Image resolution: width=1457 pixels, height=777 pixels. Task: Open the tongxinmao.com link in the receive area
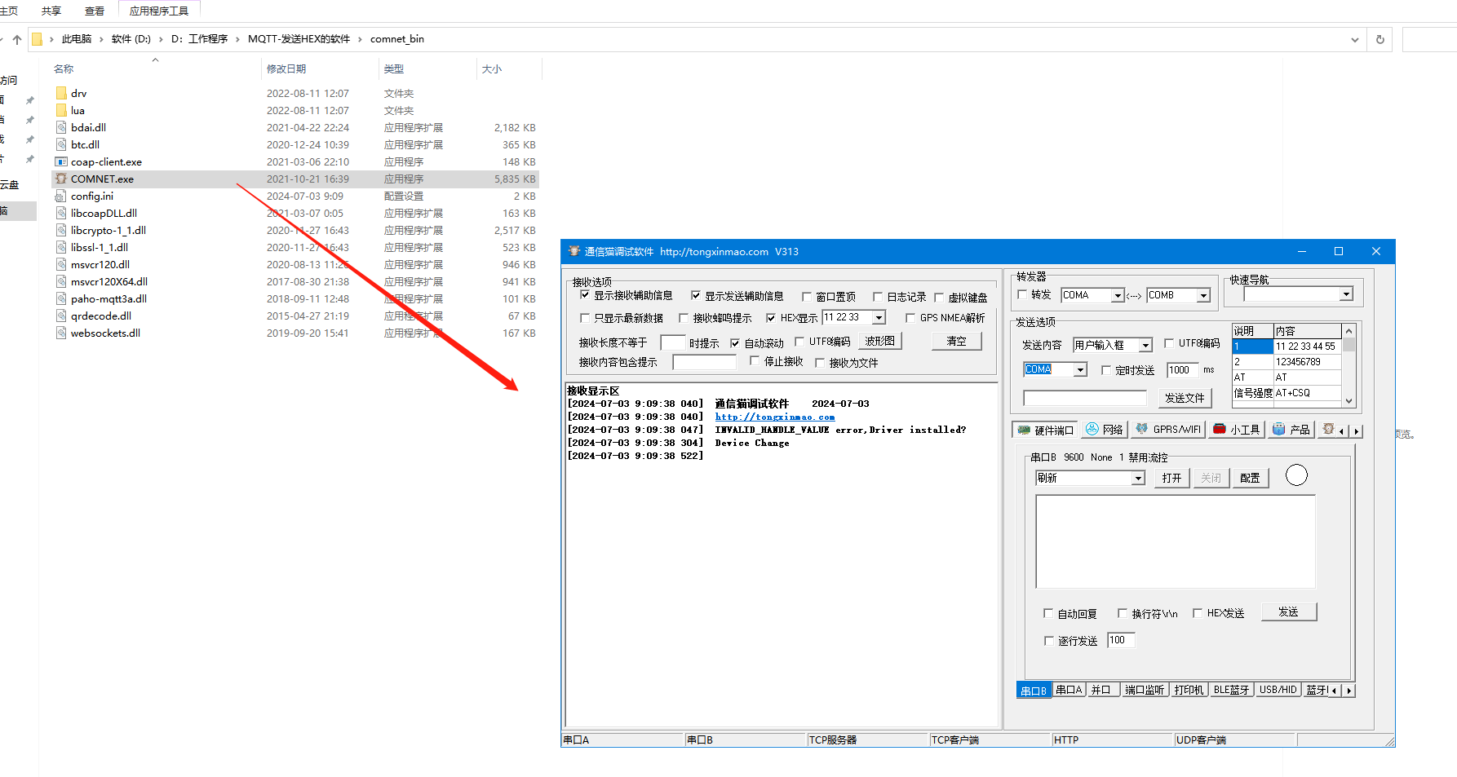coord(774,417)
